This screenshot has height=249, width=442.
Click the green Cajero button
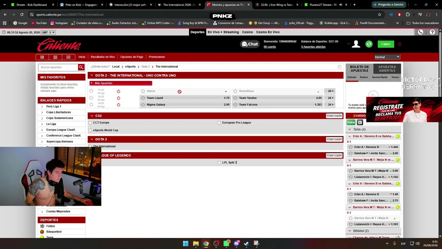(x=386, y=44)
